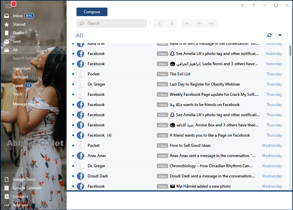Click Dr. Greger avatar on Obesity Webinar row
This screenshot has height=210, width=293.
pyautogui.click(x=80, y=84)
